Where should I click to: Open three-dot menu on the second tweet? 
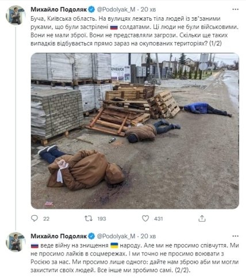coord(236,236)
